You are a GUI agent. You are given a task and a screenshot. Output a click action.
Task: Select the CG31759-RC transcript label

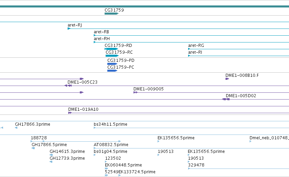coord(119,52)
